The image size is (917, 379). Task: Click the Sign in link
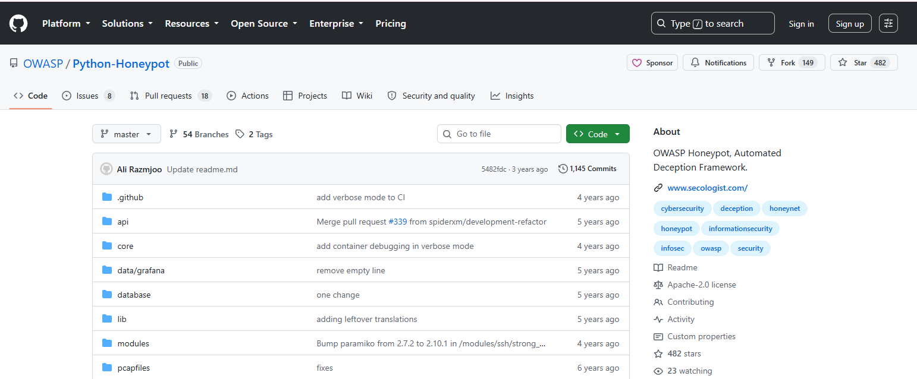pos(801,24)
